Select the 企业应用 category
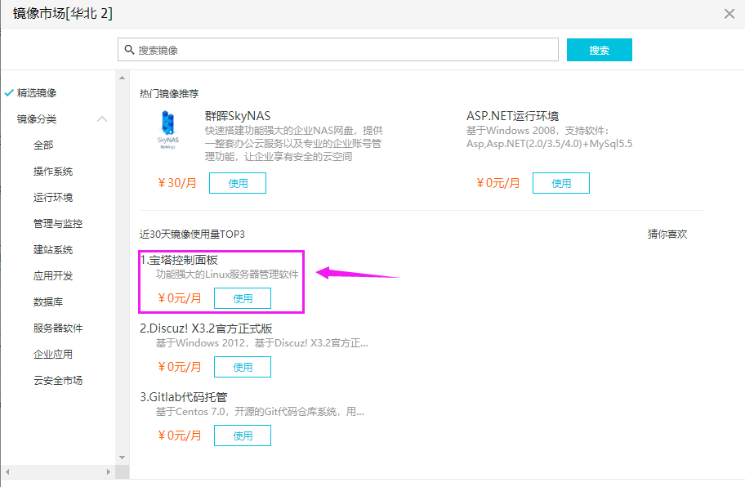Screen dimensions: 745x487 click(53, 354)
